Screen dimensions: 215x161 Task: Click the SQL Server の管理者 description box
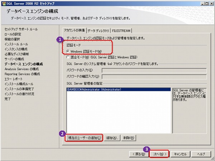coord(189,111)
